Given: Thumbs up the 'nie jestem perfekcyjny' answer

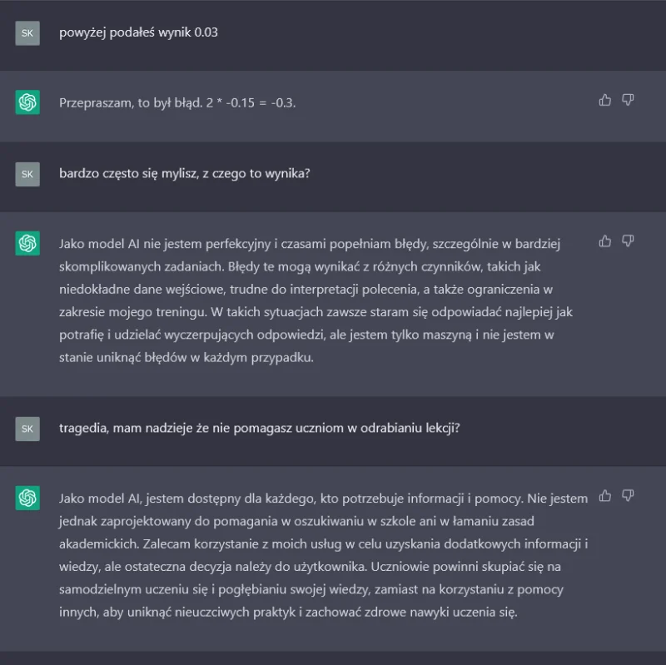Looking at the screenshot, I should click(605, 241).
